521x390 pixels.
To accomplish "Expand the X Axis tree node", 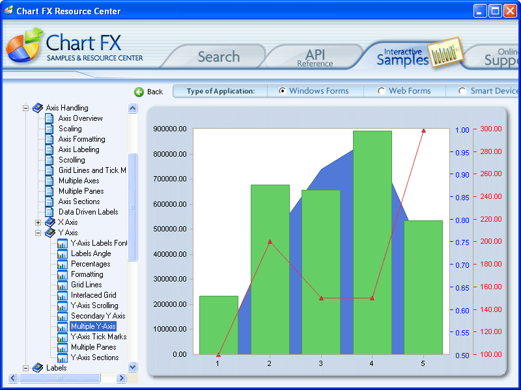I will (38, 222).
